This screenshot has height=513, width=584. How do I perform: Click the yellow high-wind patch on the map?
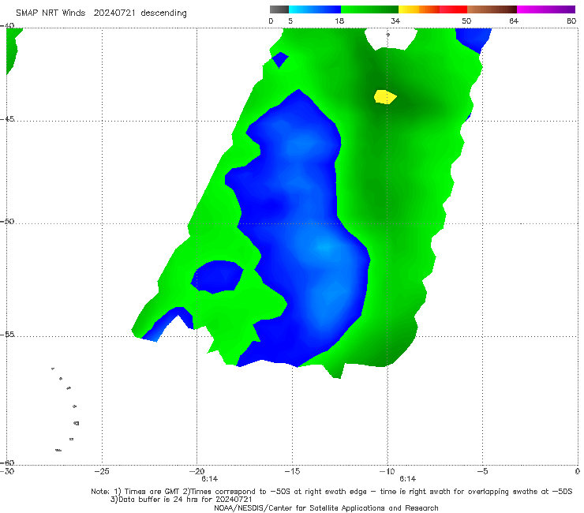click(x=385, y=97)
